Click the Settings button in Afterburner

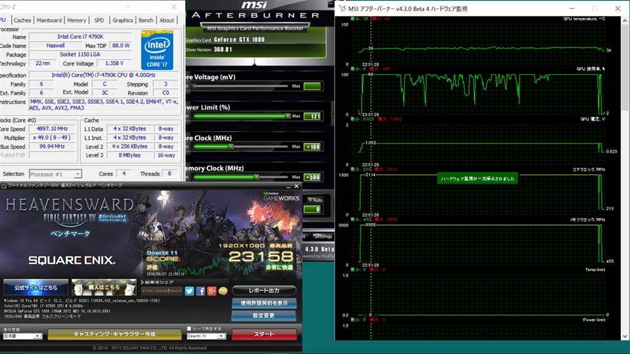[323, 237]
